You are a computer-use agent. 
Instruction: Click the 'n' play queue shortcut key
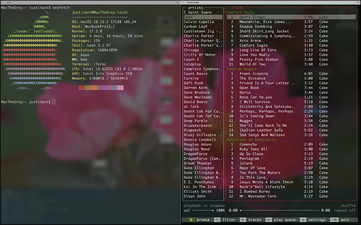268,219
